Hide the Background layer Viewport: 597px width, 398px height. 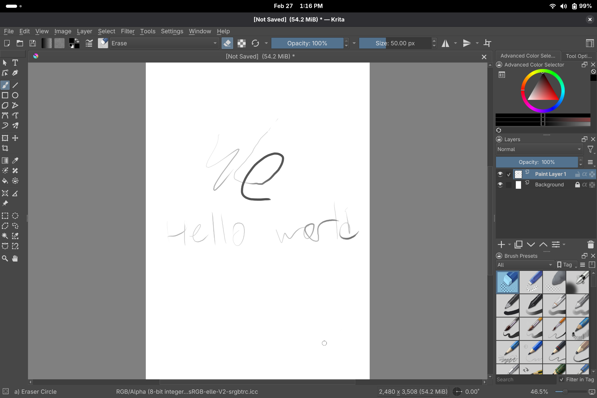[x=500, y=185]
